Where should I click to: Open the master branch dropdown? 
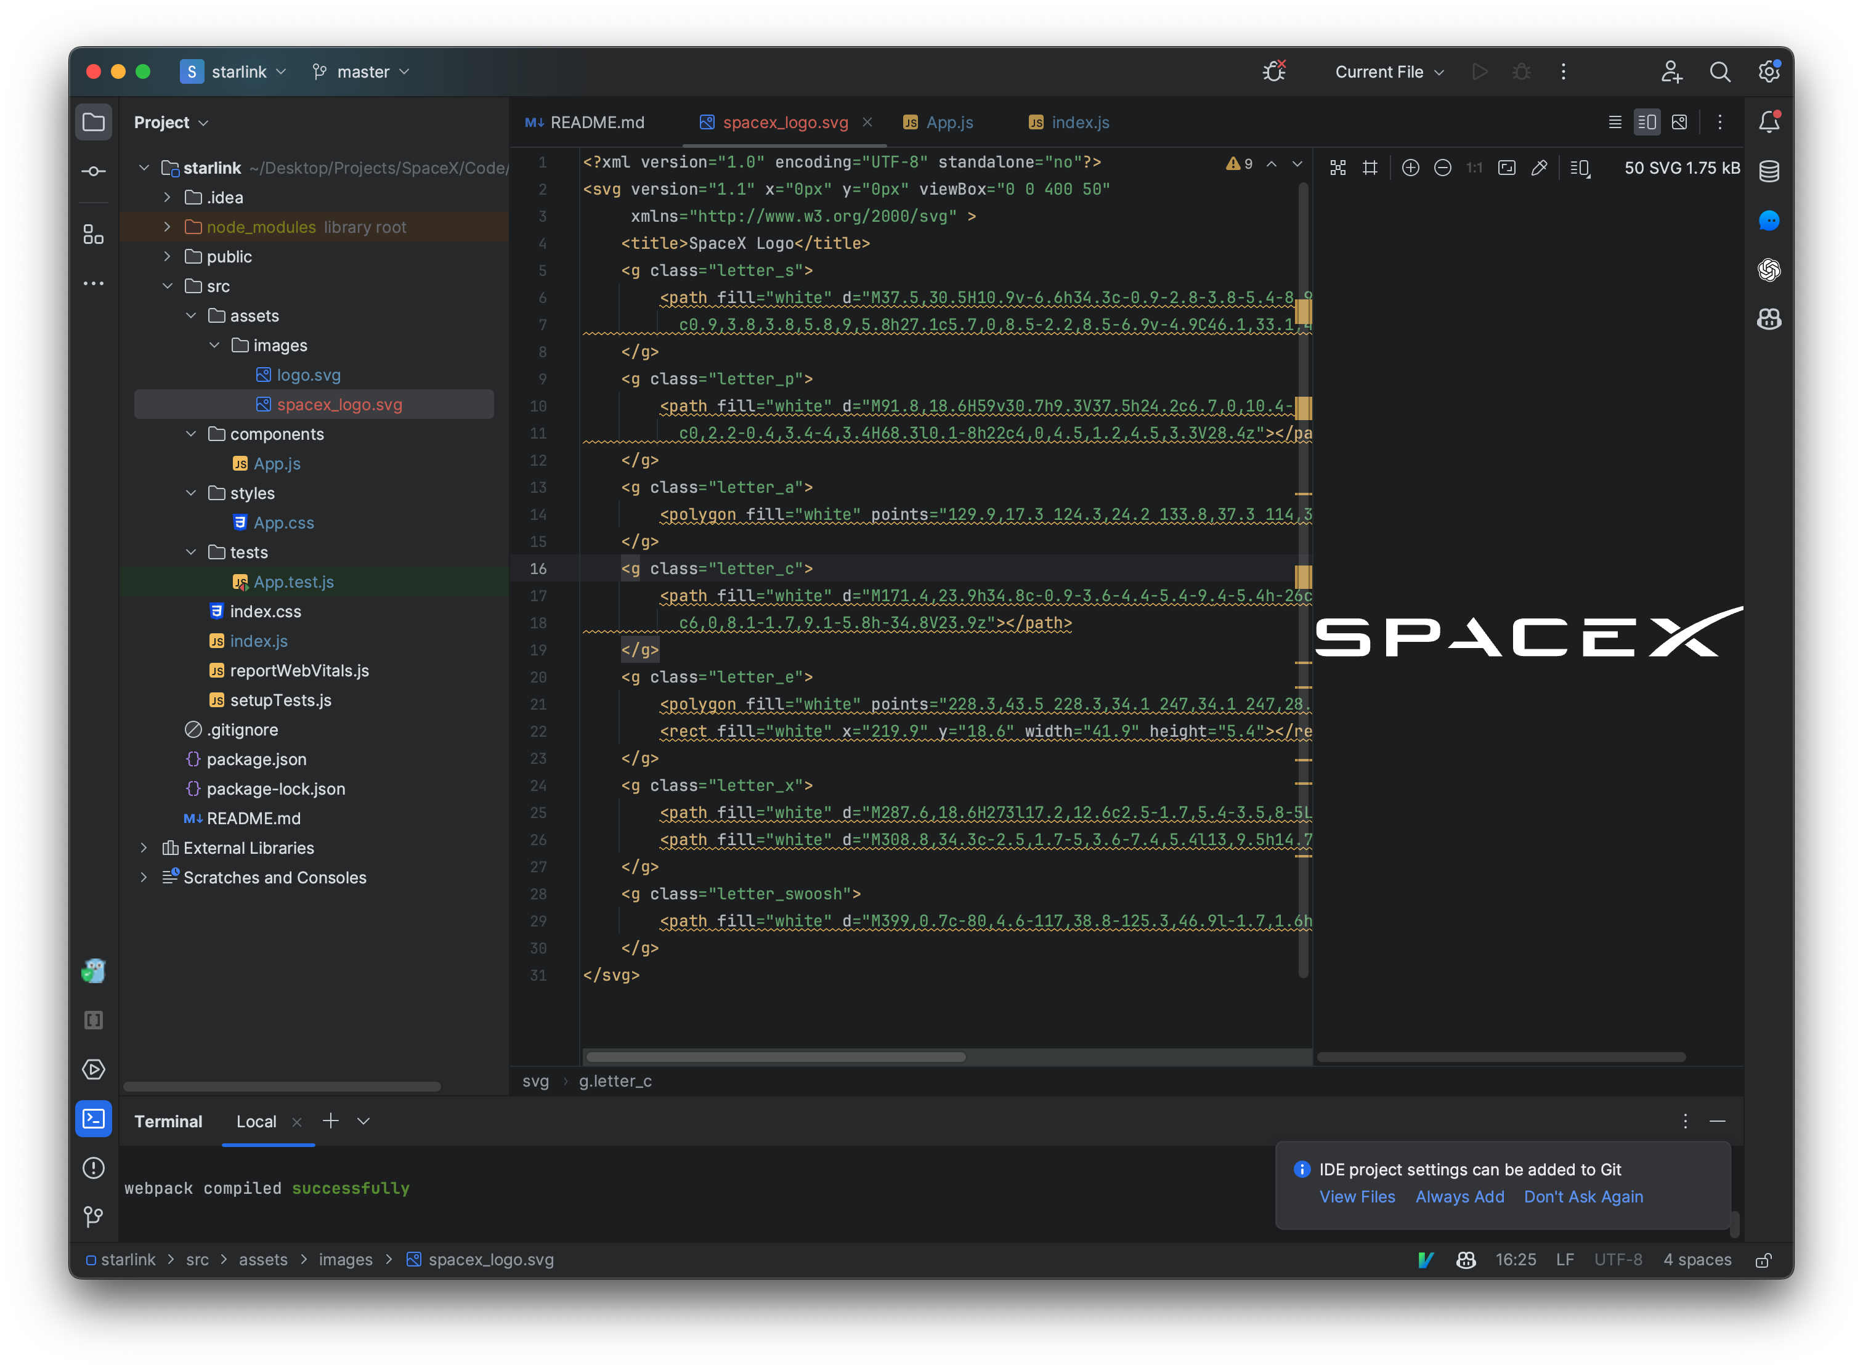(x=362, y=72)
